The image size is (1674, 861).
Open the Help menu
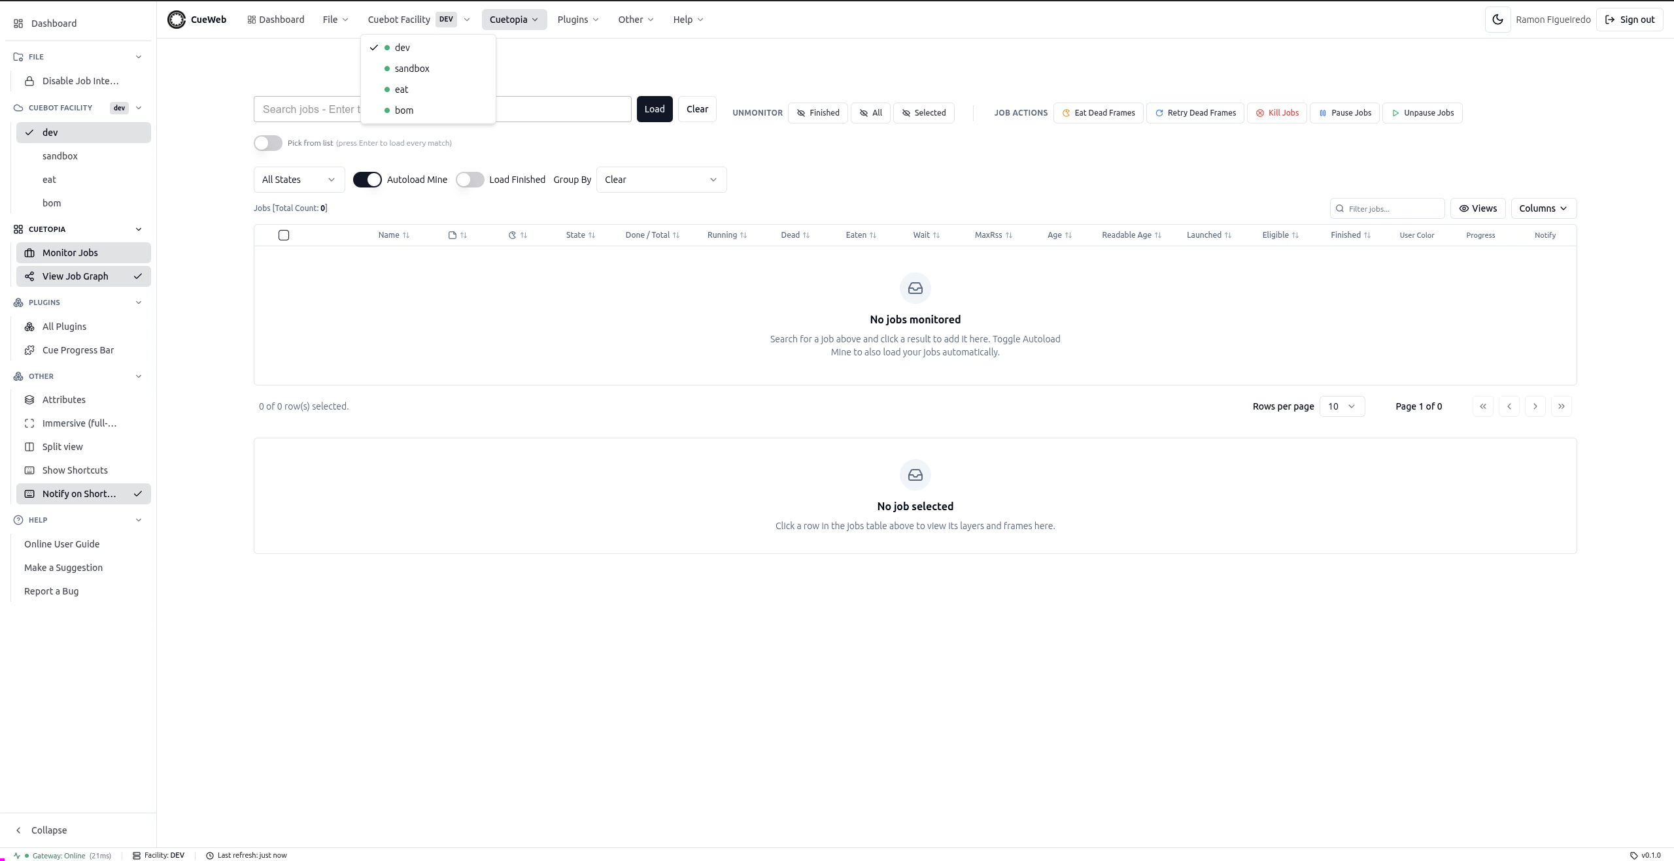(x=688, y=20)
